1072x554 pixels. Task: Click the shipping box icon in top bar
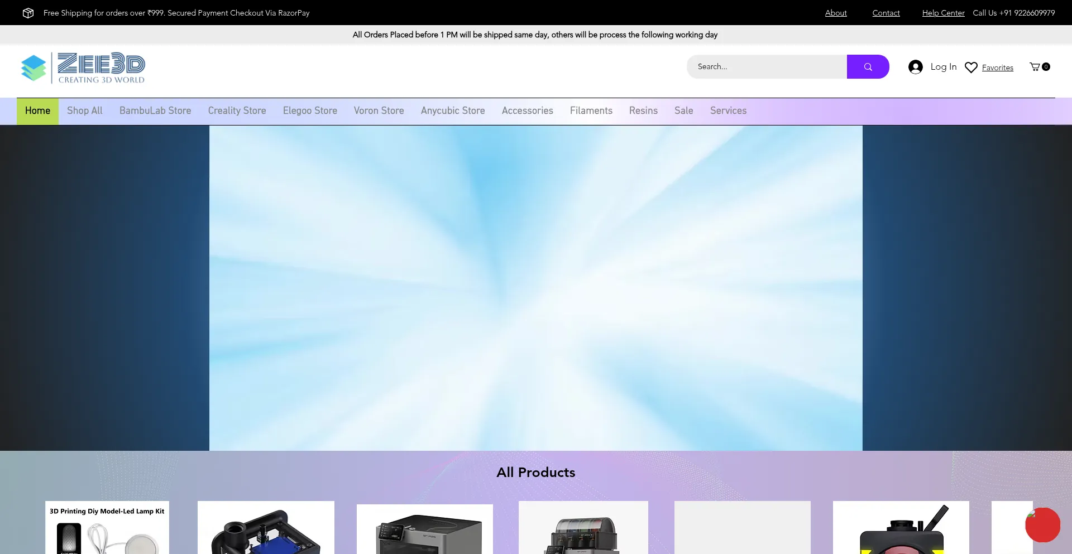coord(28,13)
